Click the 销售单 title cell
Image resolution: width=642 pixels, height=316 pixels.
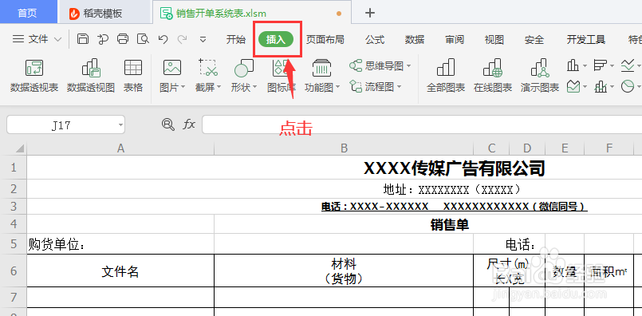(449, 224)
